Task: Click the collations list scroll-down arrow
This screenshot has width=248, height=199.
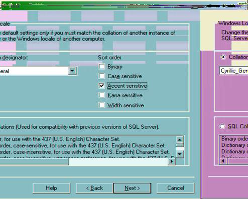Action: point(180,154)
